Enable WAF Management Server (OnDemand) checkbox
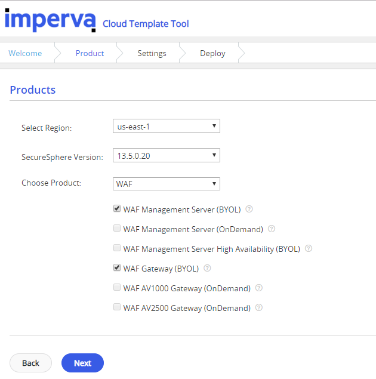 117,228
